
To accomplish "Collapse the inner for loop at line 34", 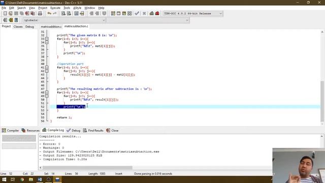I will pyautogui.click(x=47, y=42).
